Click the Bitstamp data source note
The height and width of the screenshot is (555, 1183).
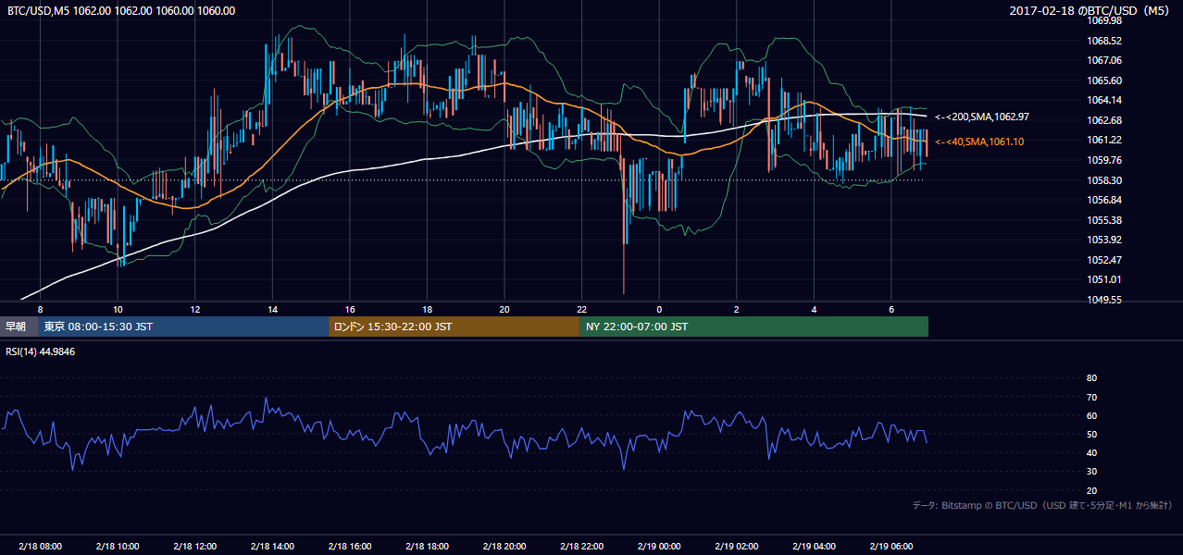click(1042, 505)
